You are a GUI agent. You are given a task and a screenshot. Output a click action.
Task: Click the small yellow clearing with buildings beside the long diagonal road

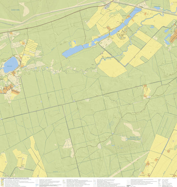click(x=146, y=92)
